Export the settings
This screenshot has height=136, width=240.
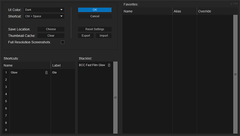click(86, 36)
